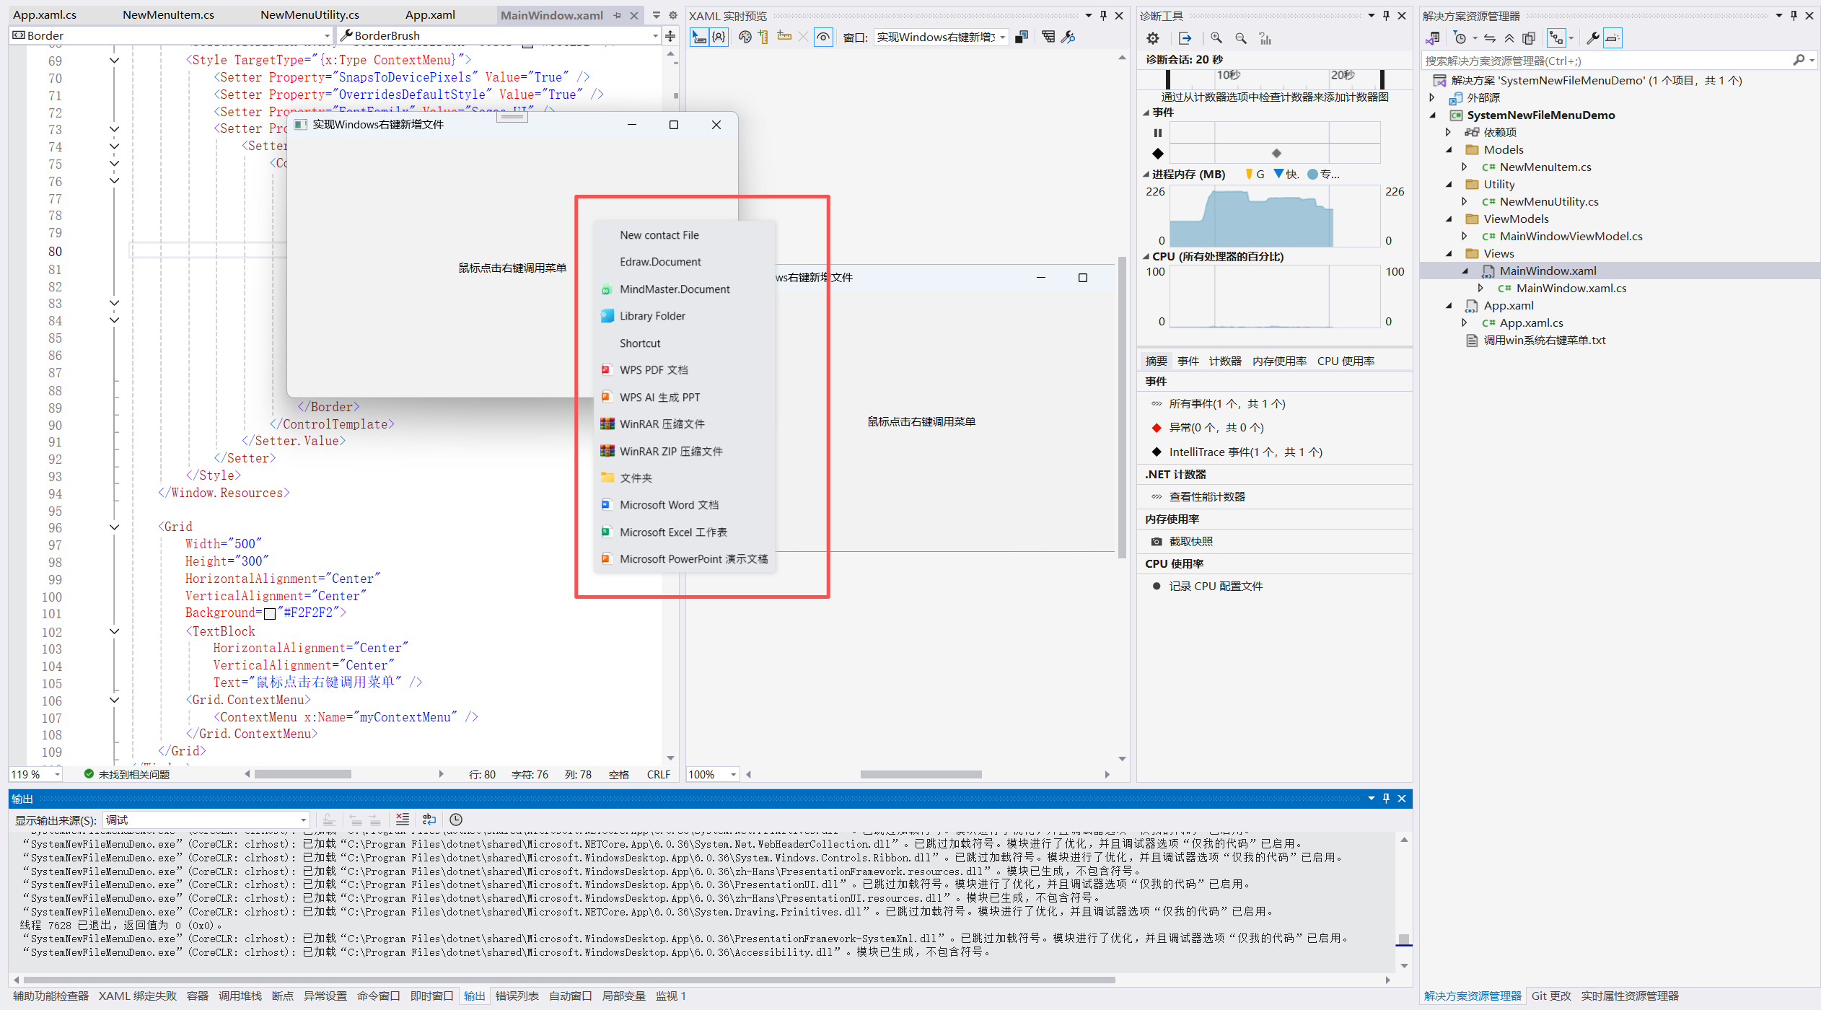Image resolution: width=1821 pixels, height=1010 pixels.
Task: Click Collapse All icon in Solution Explorer
Action: (1509, 38)
